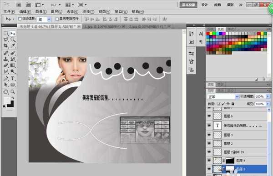Choose the Eyedropper tool
The height and width of the screenshot is (176, 273).
13,46
